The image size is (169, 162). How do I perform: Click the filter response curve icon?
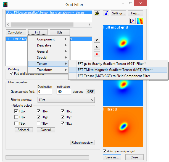(133, 21)
